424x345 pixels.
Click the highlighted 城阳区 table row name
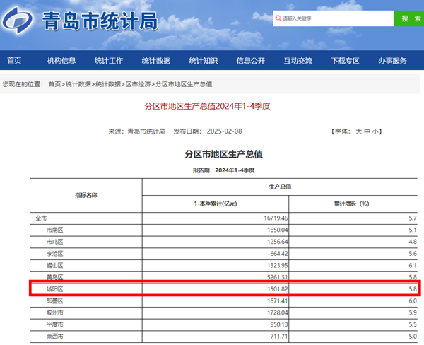click(x=55, y=288)
